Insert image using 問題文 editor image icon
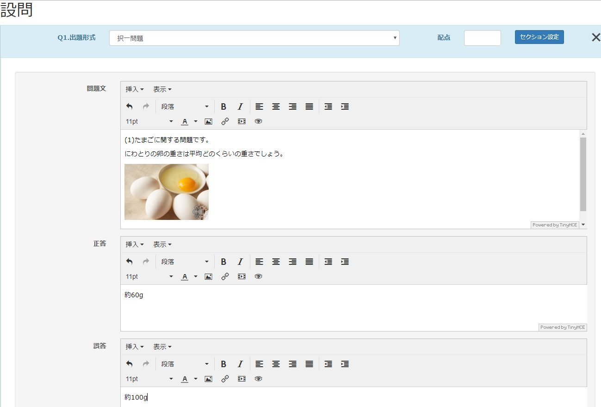 209,121
